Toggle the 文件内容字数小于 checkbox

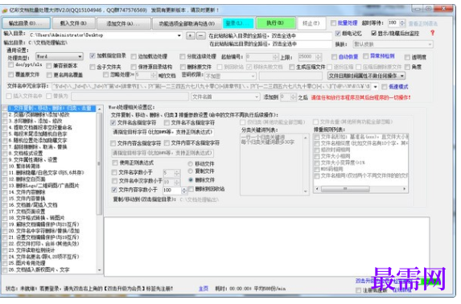click(x=115, y=190)
